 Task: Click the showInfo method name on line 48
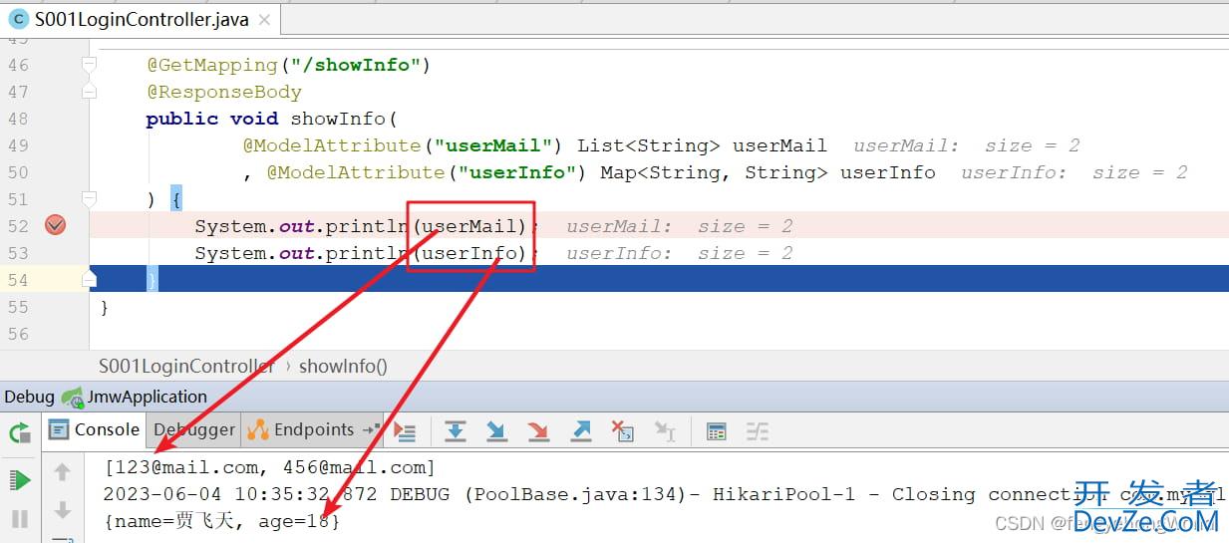click(x=338, y=119)
